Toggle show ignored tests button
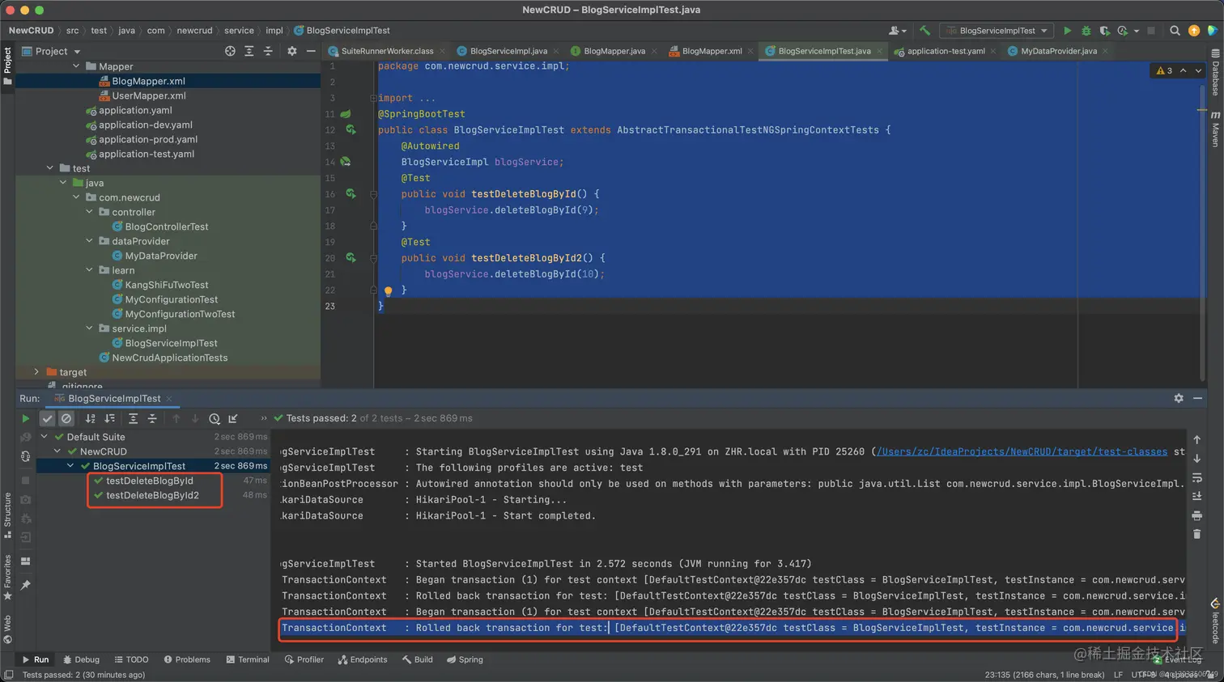 point(66,418)
